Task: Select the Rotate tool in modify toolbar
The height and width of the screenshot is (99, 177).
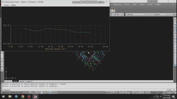Action: point(175,36)
